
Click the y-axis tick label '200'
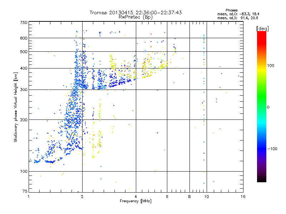click(24, 120)
